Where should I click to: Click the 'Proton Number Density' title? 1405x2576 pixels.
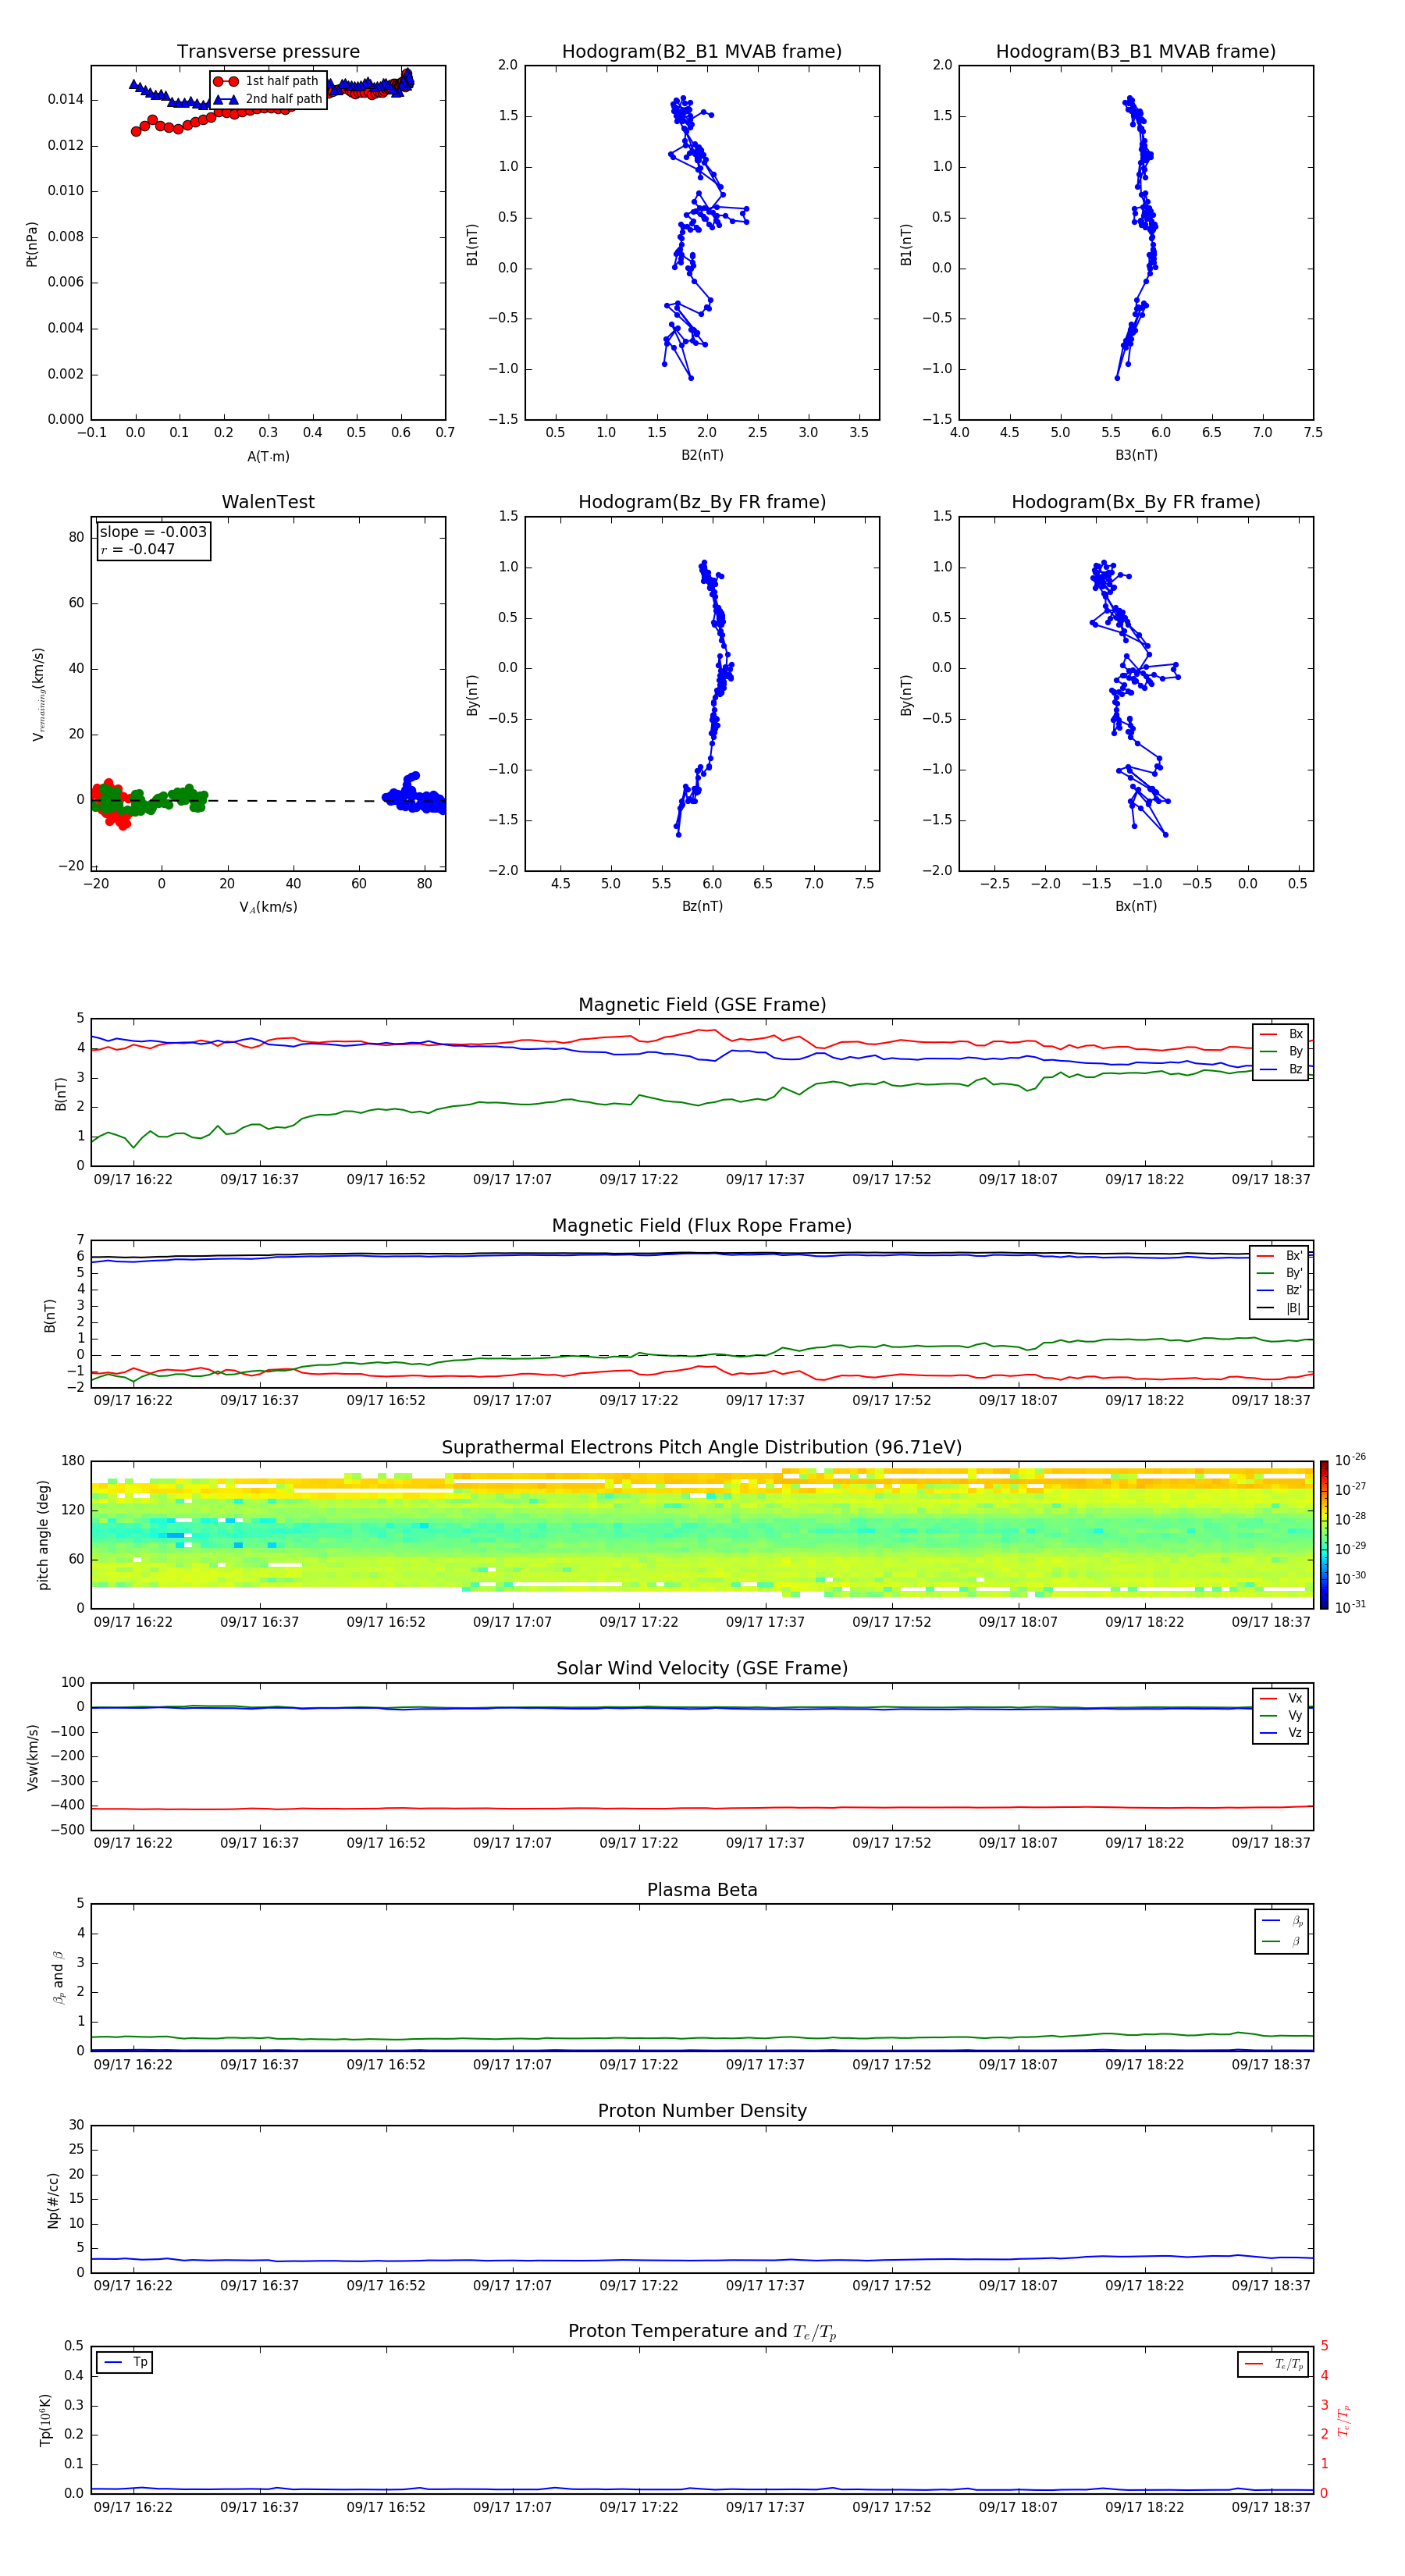(702, 2111)
